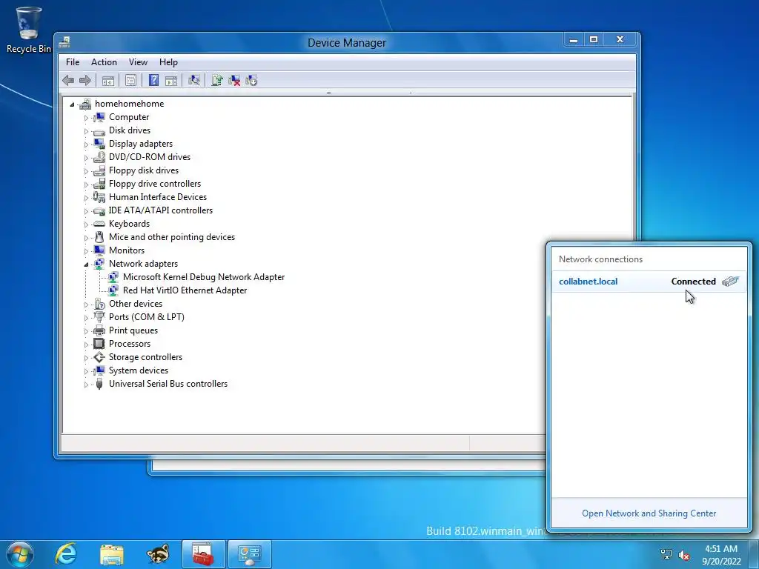
Task: Expand the Other devices arrow
Action: [86, 305]
